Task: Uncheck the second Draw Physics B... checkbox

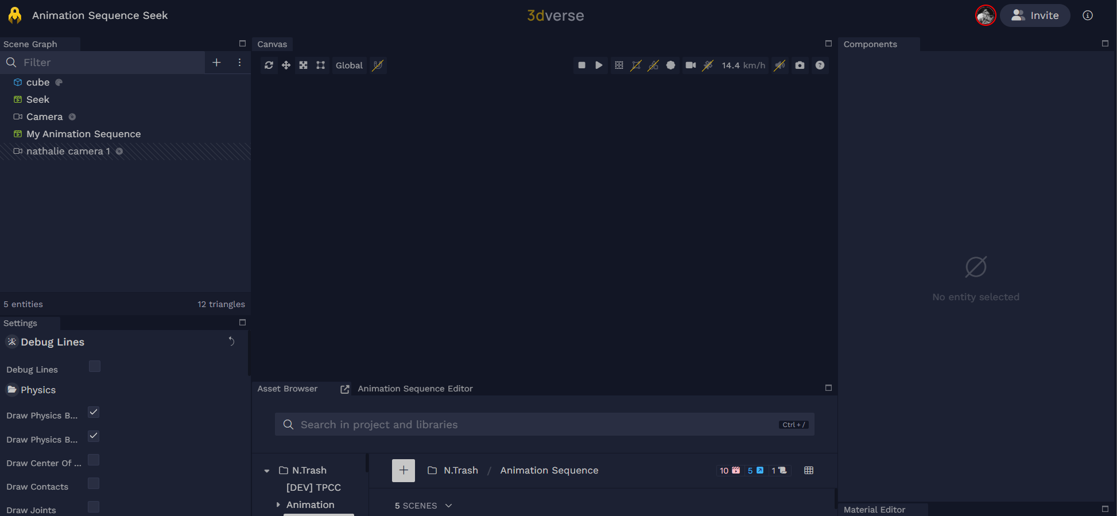Action: [x=94, y=436]
